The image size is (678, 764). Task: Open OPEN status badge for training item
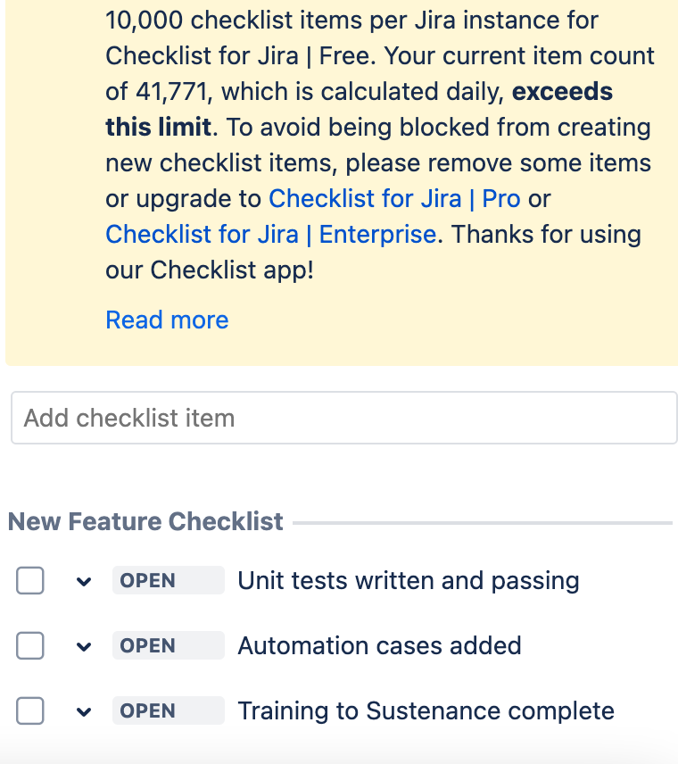click(168, 710)
